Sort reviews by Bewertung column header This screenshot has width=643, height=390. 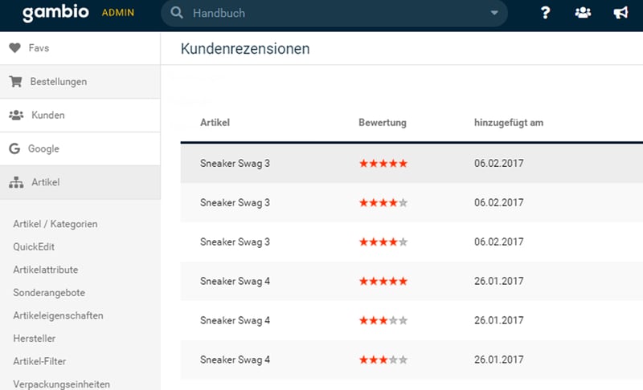click(x=383, y=123)
